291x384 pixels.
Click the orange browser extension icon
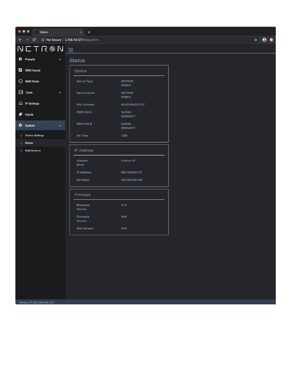point(271,40)
